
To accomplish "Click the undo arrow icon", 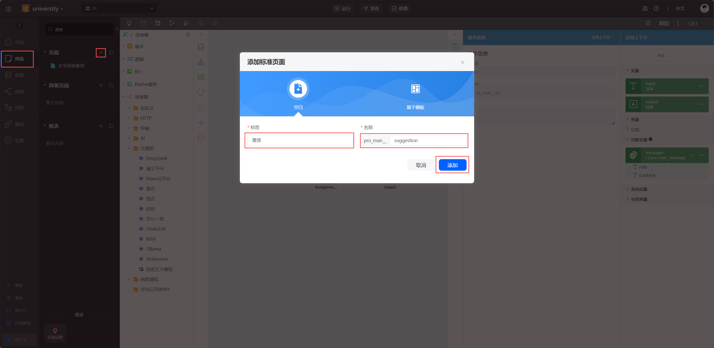I will click(x=201, y=23).
